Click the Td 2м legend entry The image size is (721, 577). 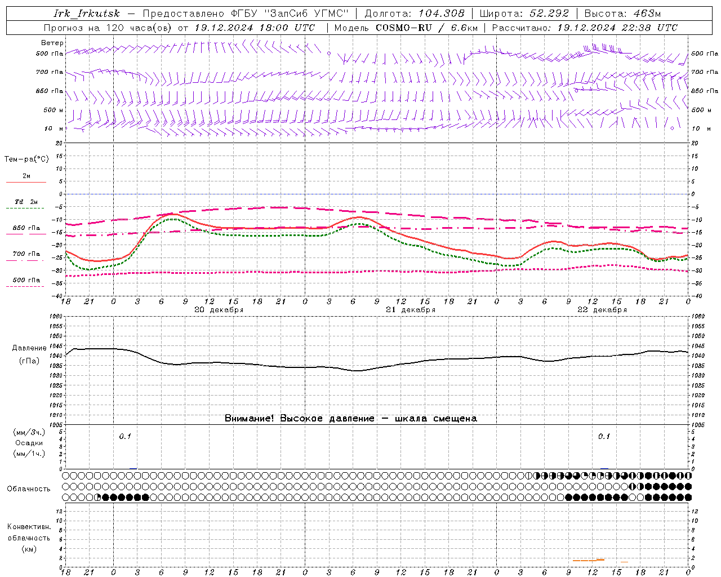[26, 202]
